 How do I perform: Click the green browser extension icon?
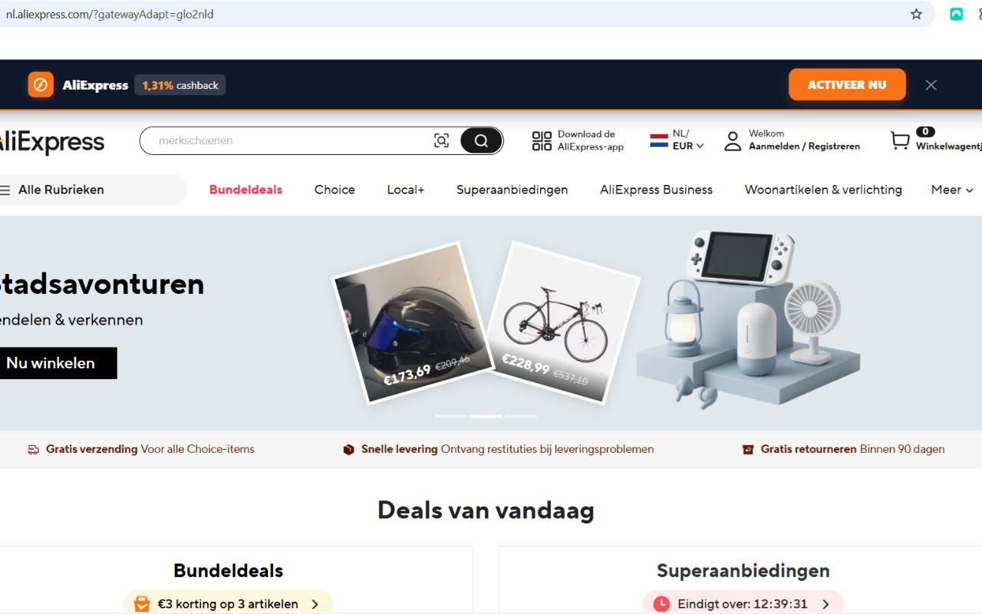(956, 14)
